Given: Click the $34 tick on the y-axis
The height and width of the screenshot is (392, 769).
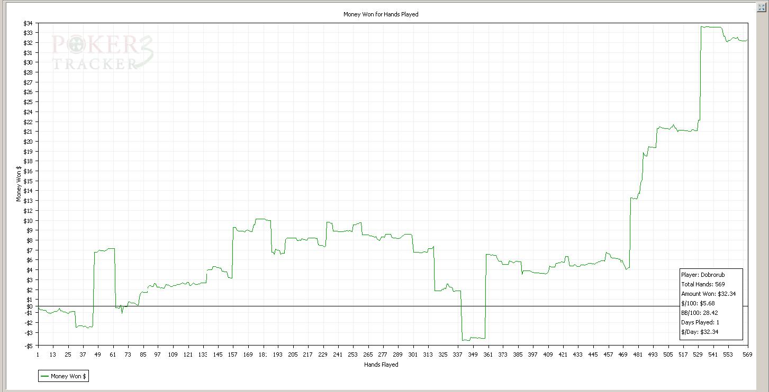Looking at the screenshot, I should pyautogui.click(x=28, y=23).
